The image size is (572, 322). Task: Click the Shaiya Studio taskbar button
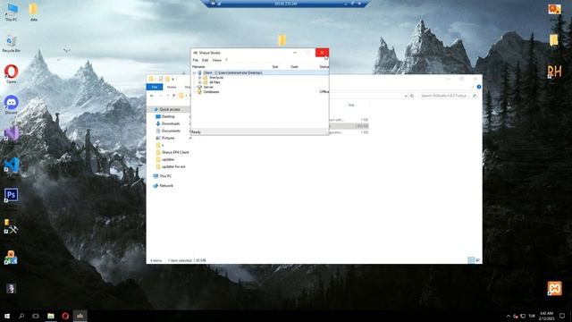(80, 316)
